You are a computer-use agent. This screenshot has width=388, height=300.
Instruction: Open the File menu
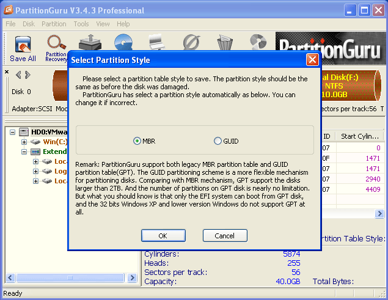click(x=10, y=24)
